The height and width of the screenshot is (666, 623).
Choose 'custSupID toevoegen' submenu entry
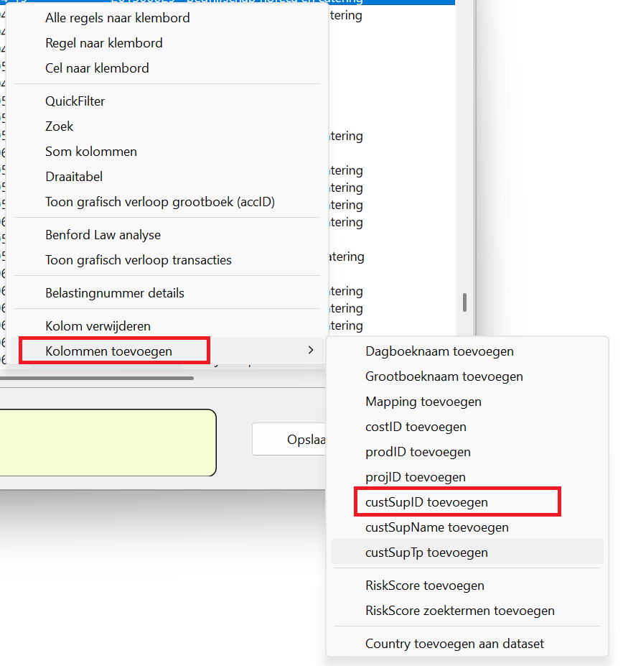click(x=426, y=502)
